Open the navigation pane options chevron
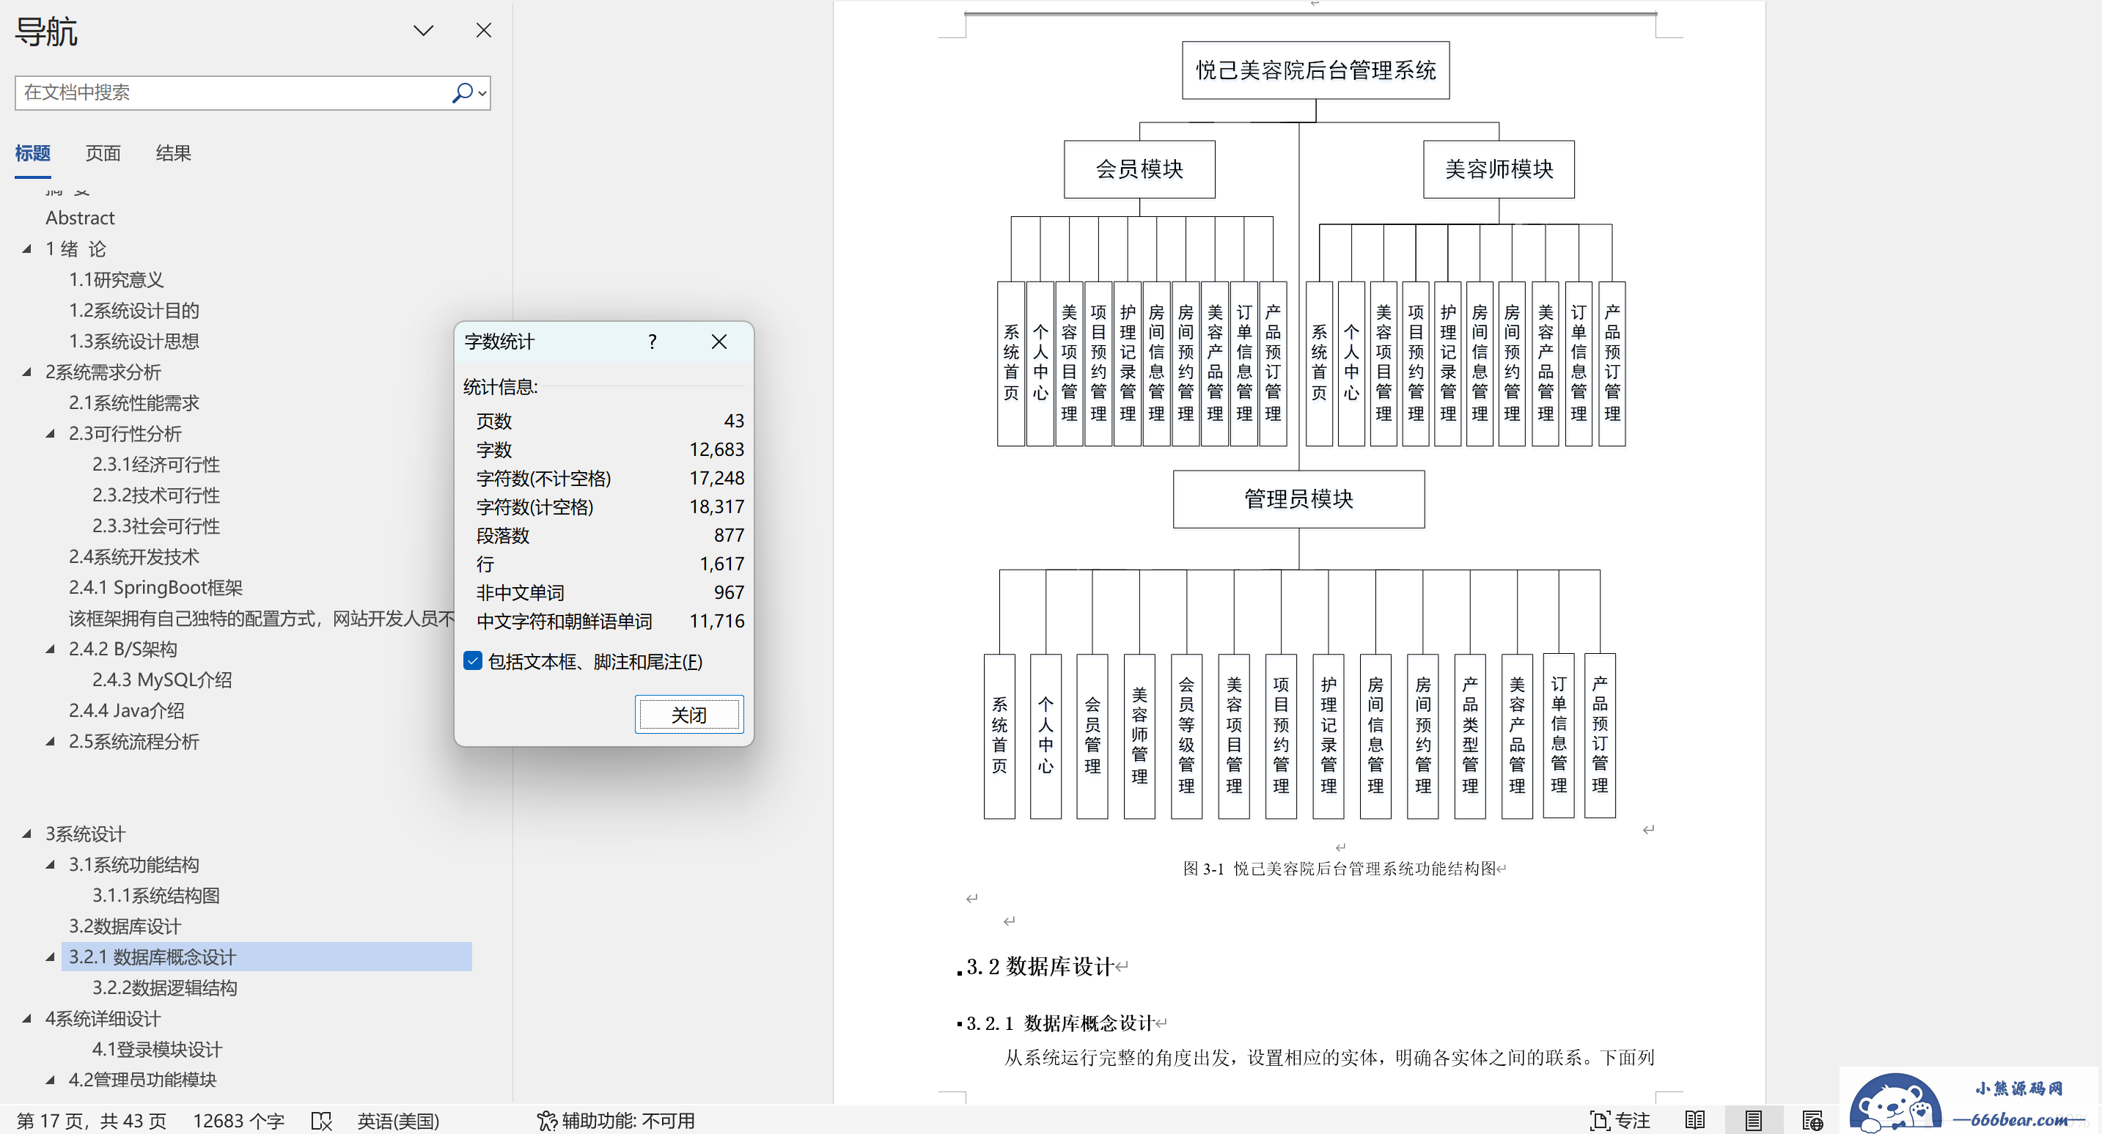2102x1134 pixels. pos(423,30)
